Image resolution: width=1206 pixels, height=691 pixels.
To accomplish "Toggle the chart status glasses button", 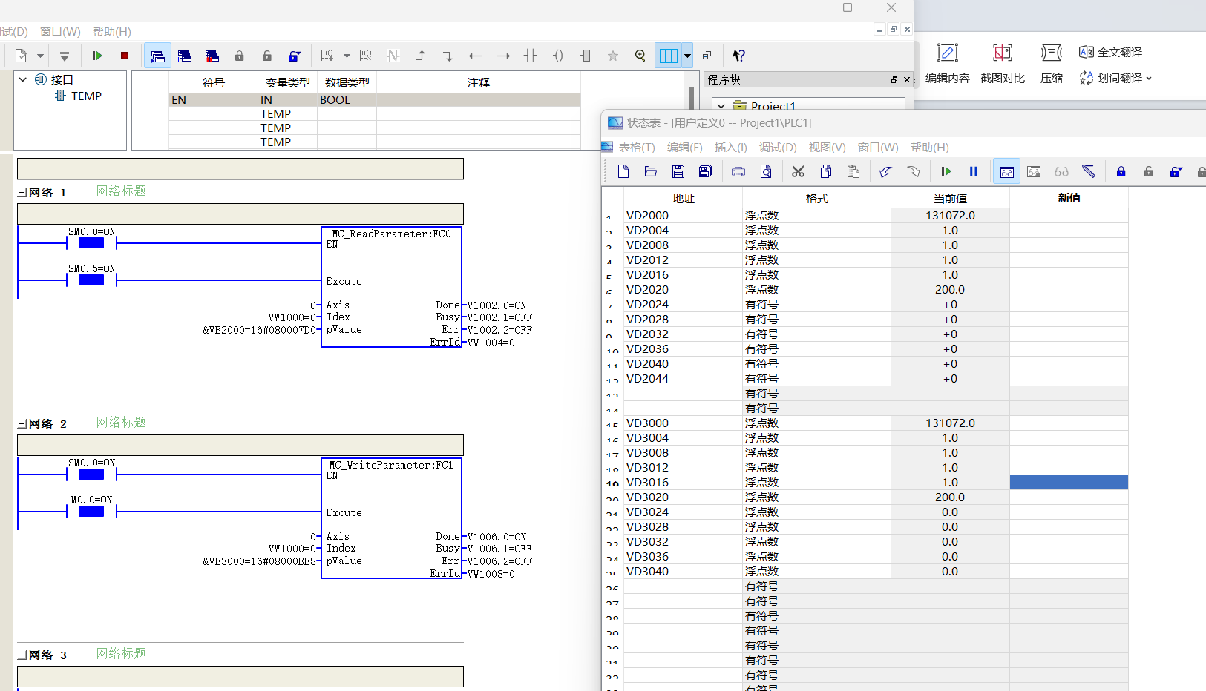I will [x=1006, y=171].
